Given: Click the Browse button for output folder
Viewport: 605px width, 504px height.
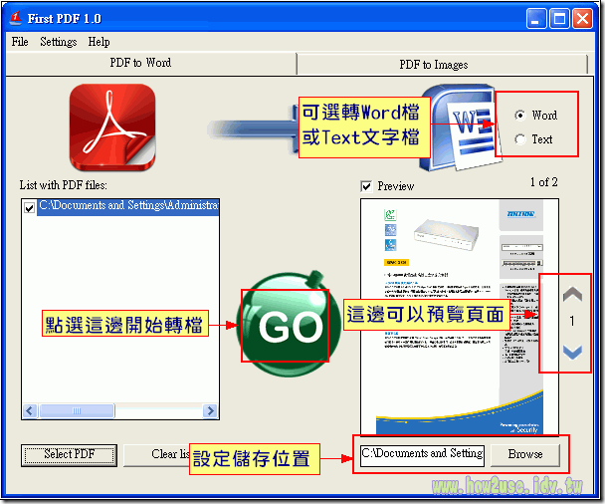Looking at the screenshot, I should 525,454.
